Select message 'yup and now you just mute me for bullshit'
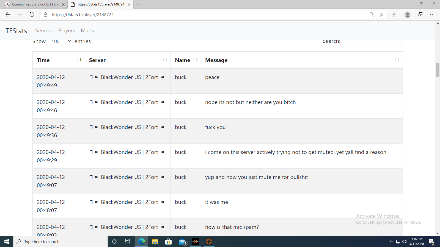The width and height of the screenshot is (440, 247). [256, 177]
